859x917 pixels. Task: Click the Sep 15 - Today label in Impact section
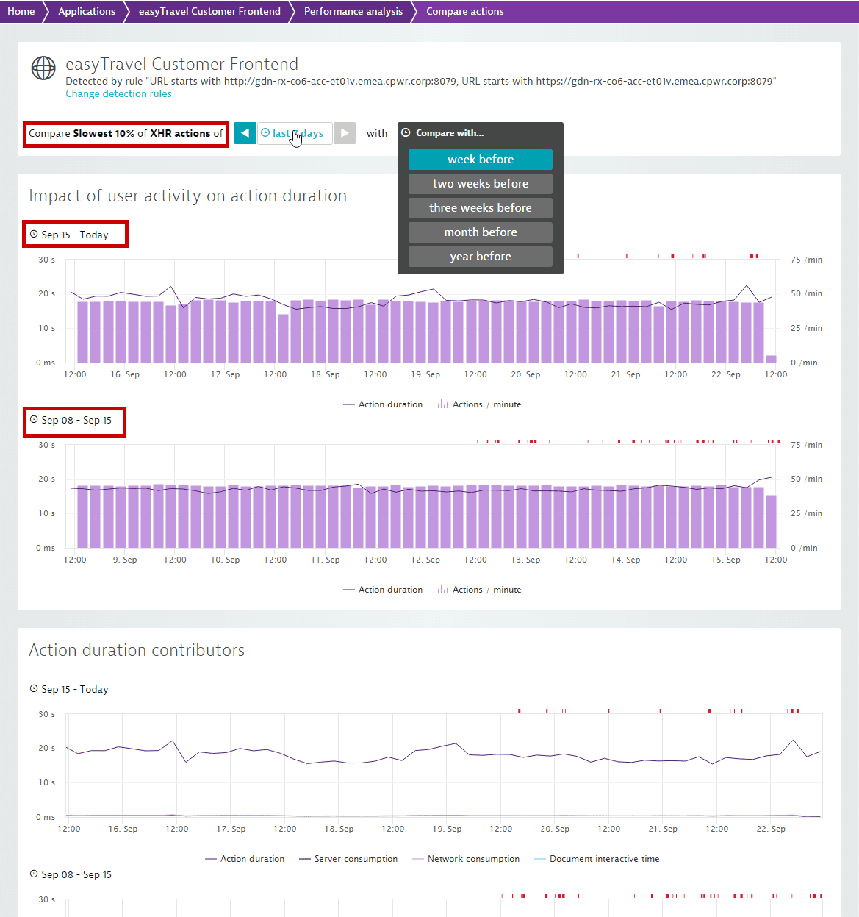pos(75,235)
